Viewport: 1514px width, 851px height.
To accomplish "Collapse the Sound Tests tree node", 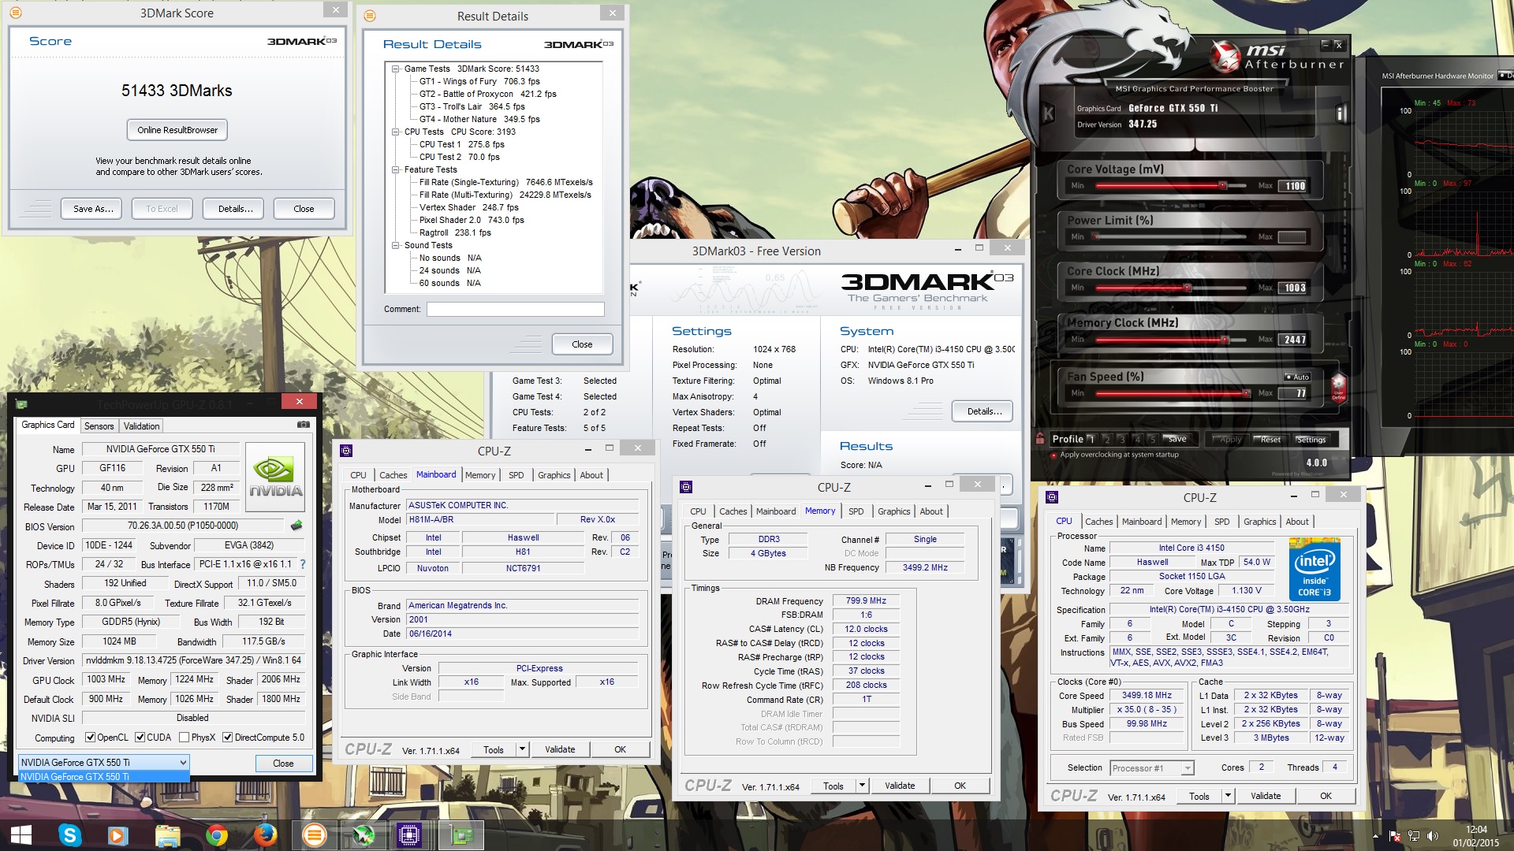I will (x=396, y=245).
